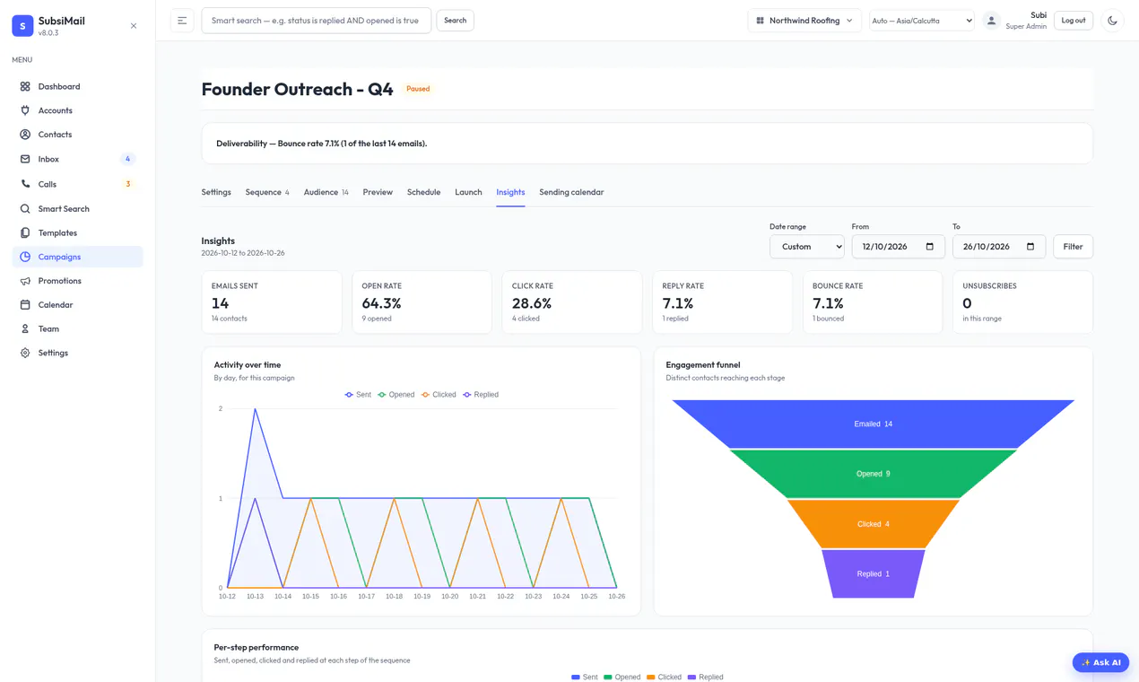Click the SubsiMail logo icon
Viewport: 1139px width, 682px height.
click(22, 26)
